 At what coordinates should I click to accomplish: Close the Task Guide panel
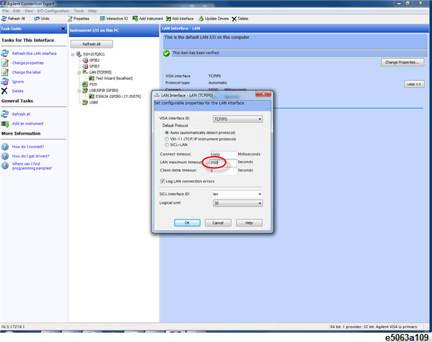click(63, 29)
